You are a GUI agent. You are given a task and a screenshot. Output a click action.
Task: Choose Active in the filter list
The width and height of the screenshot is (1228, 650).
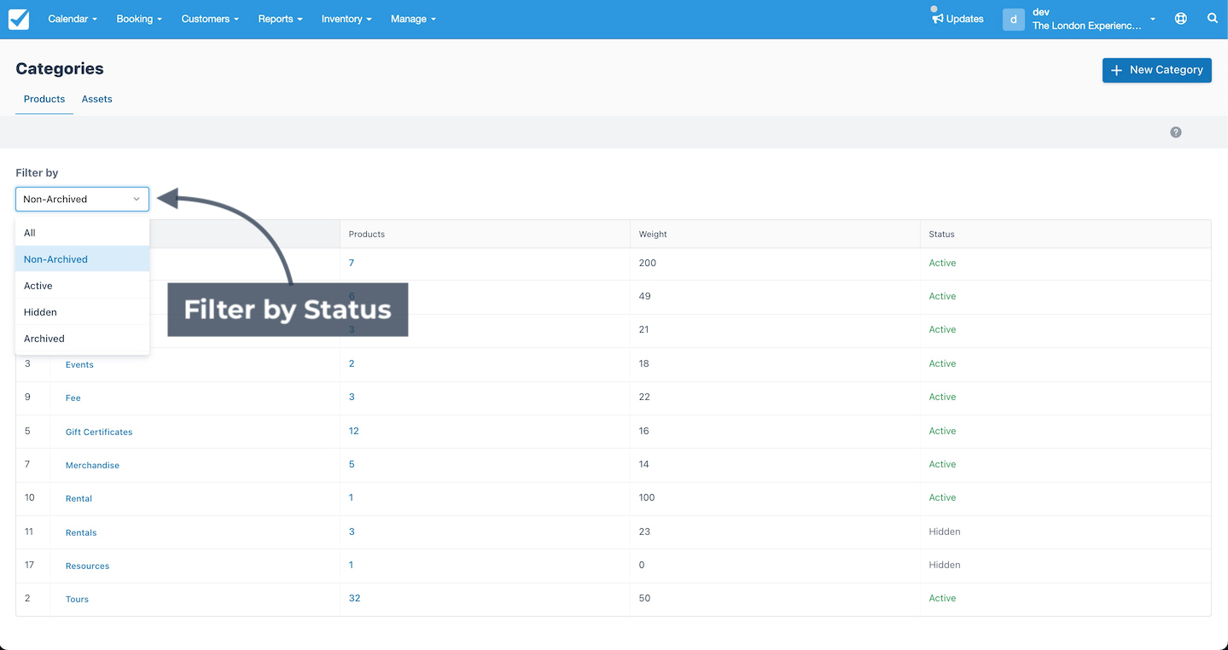(x=82, y=286)
